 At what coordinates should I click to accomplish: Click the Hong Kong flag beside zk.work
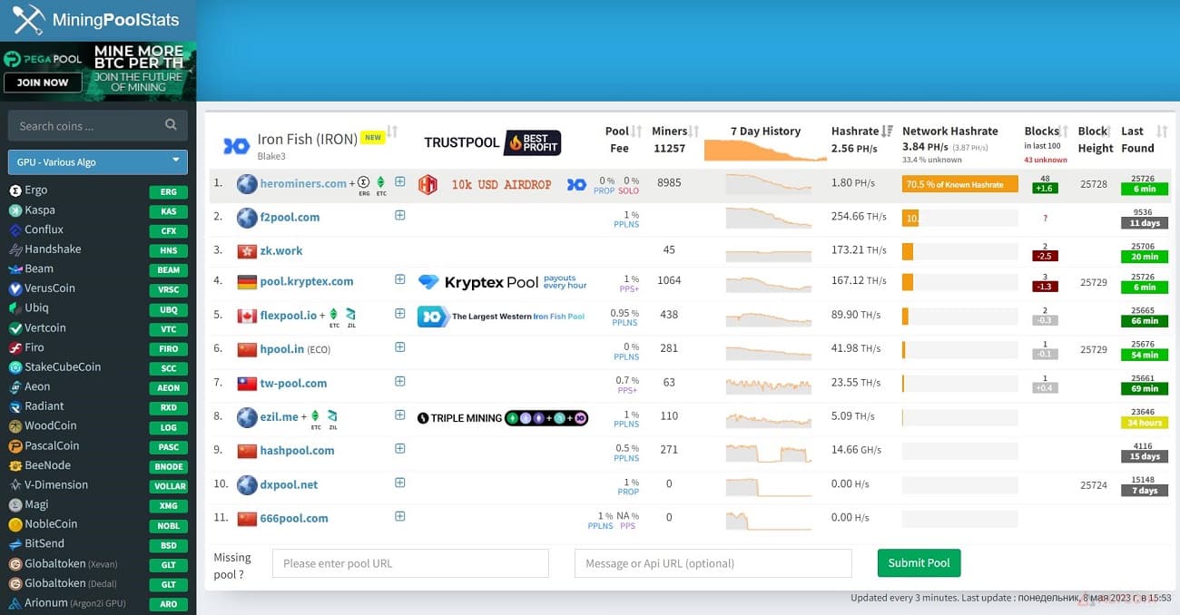(x=247, y=250)
